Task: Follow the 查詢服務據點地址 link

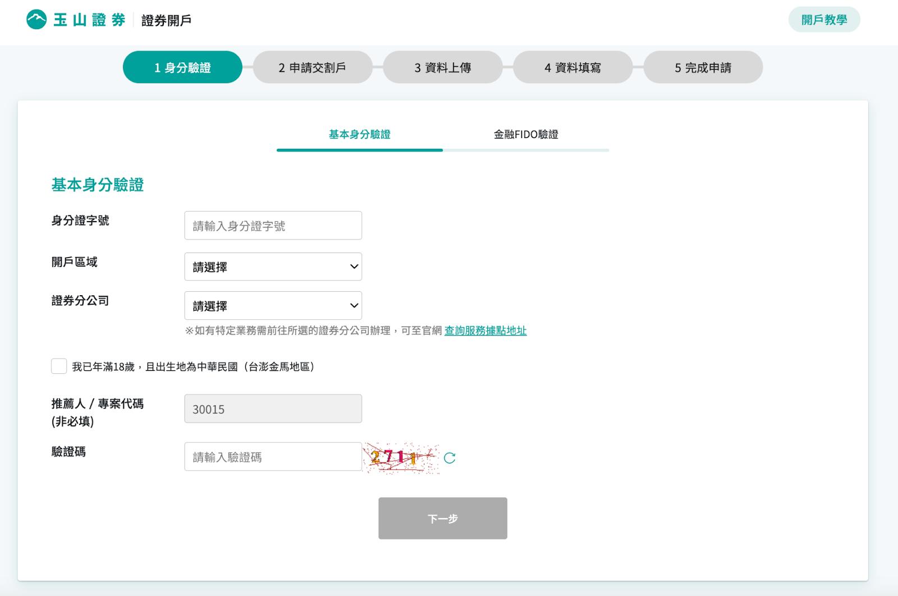Action: tap(485, 331)
